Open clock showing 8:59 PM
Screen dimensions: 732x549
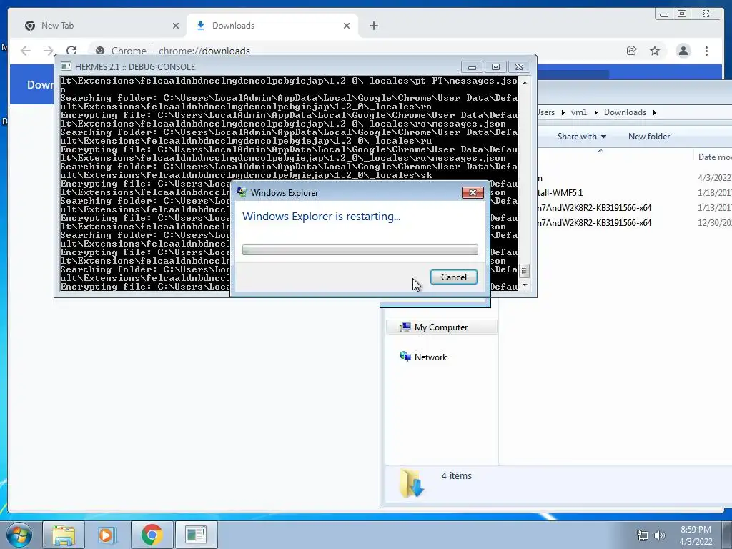pyautogui.click(x=696, y=535)
